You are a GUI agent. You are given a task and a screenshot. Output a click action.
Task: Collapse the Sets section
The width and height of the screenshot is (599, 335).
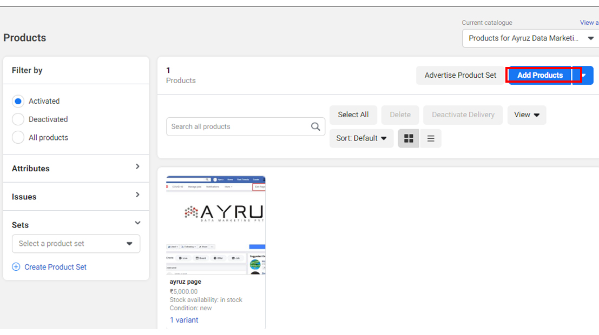tap(137, 223)
